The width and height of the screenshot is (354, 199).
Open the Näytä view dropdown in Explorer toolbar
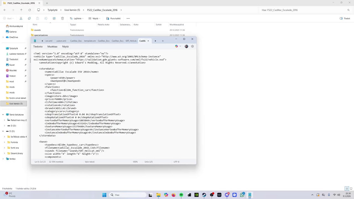[x=94, y=19]
